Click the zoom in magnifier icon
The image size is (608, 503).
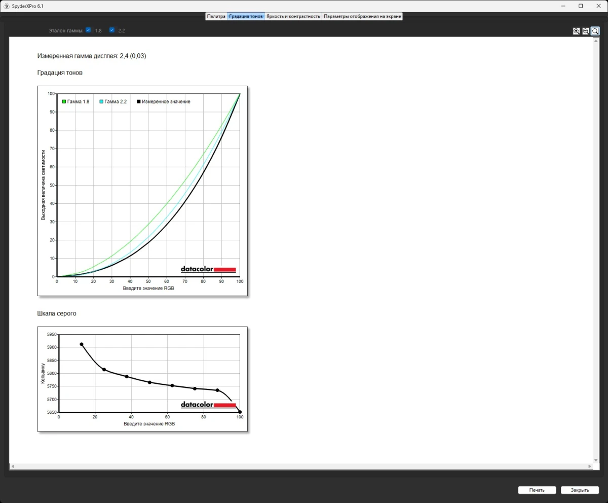pos(576,31)
